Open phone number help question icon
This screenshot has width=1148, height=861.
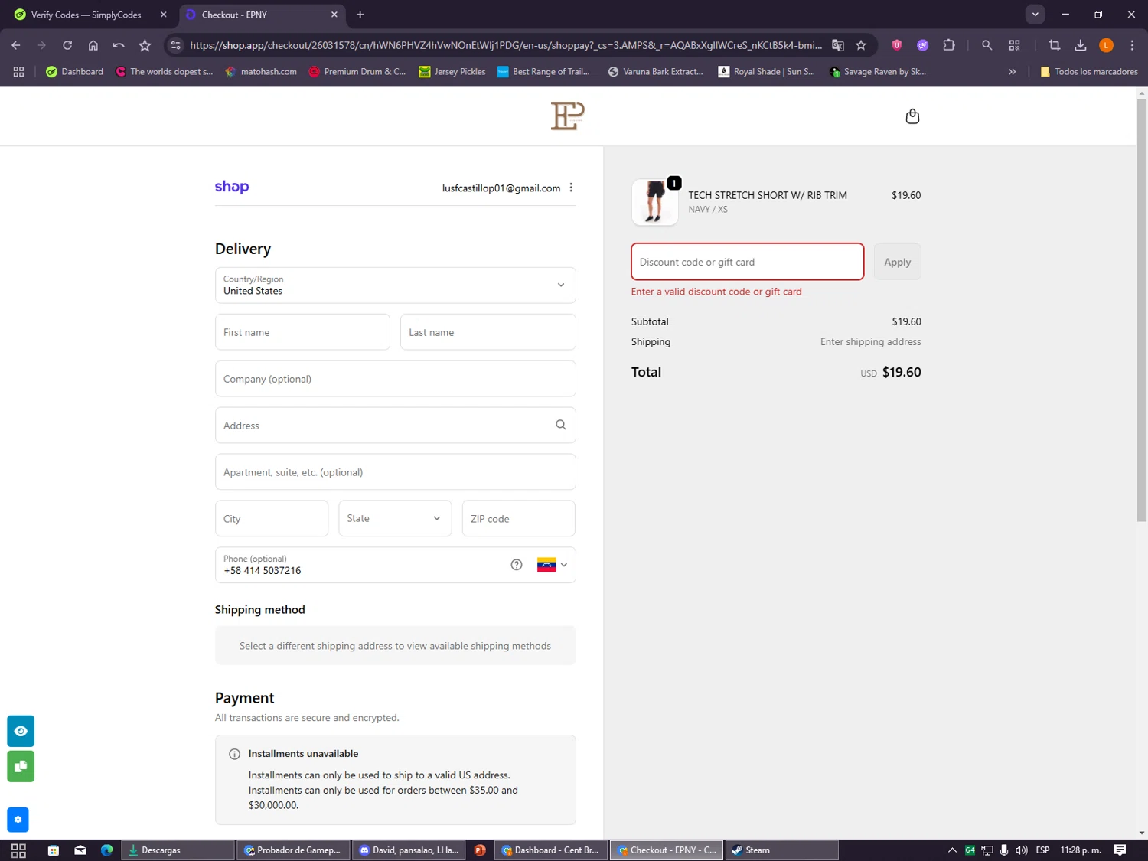point(517,565)
